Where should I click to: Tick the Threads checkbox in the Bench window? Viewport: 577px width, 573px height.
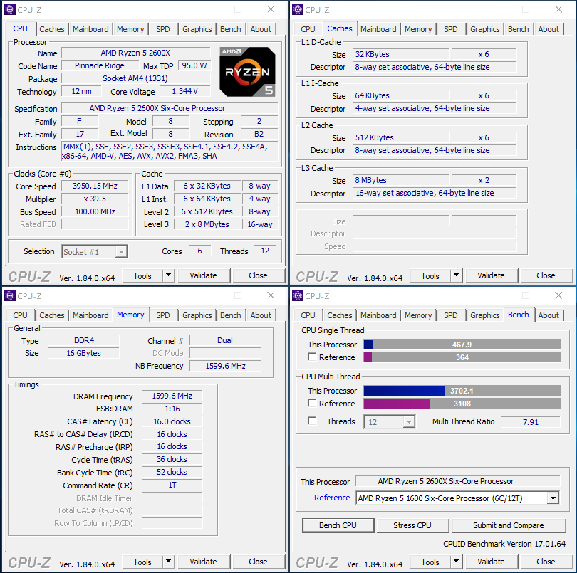pyautogui.click(x=312, y=421)
